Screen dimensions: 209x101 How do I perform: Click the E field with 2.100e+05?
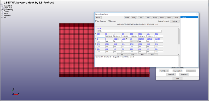pos(118,36)
